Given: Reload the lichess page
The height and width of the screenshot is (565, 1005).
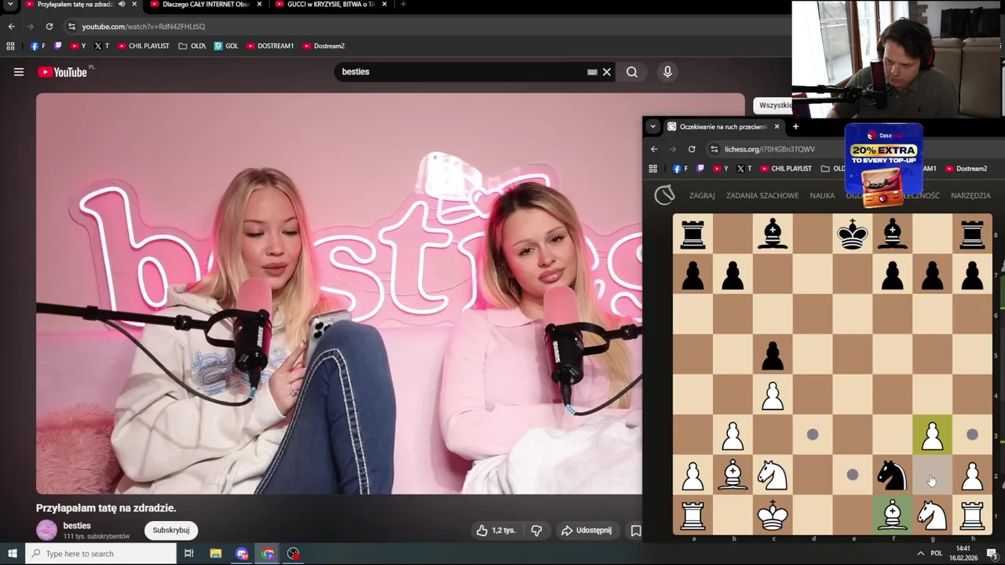Looking at the screenshot, I should [692, 149].
